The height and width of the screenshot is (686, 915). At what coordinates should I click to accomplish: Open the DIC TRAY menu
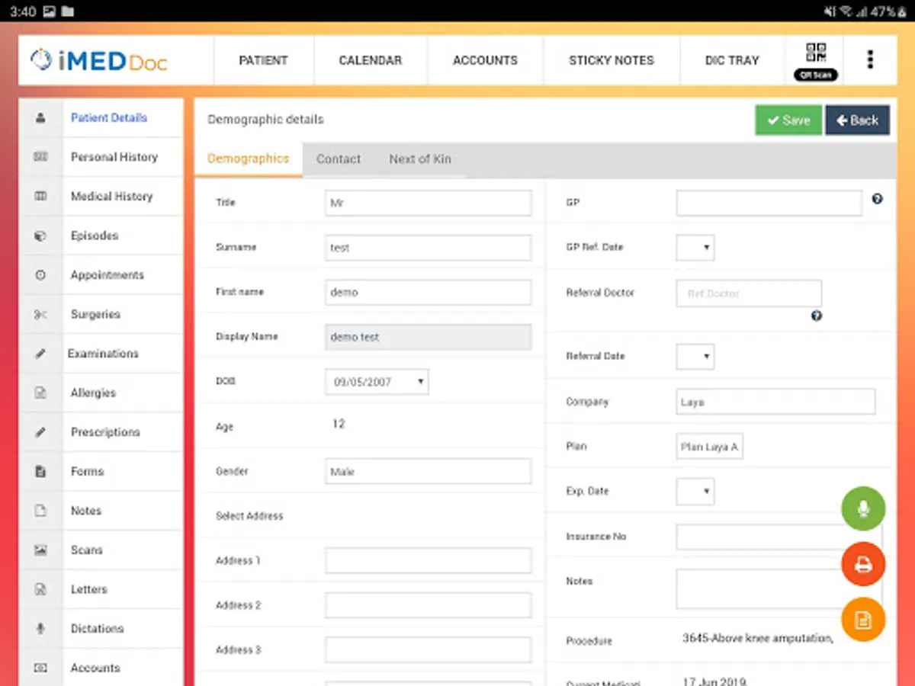tap(732, 60)
